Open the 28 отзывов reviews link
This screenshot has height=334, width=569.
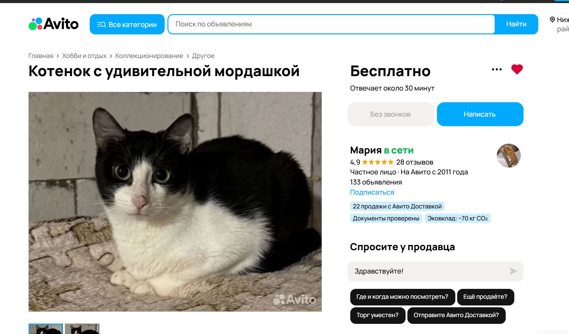[415, 162]
